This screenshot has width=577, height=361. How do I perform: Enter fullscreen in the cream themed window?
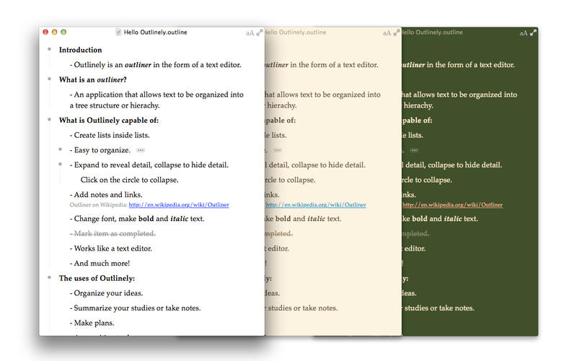396,32
